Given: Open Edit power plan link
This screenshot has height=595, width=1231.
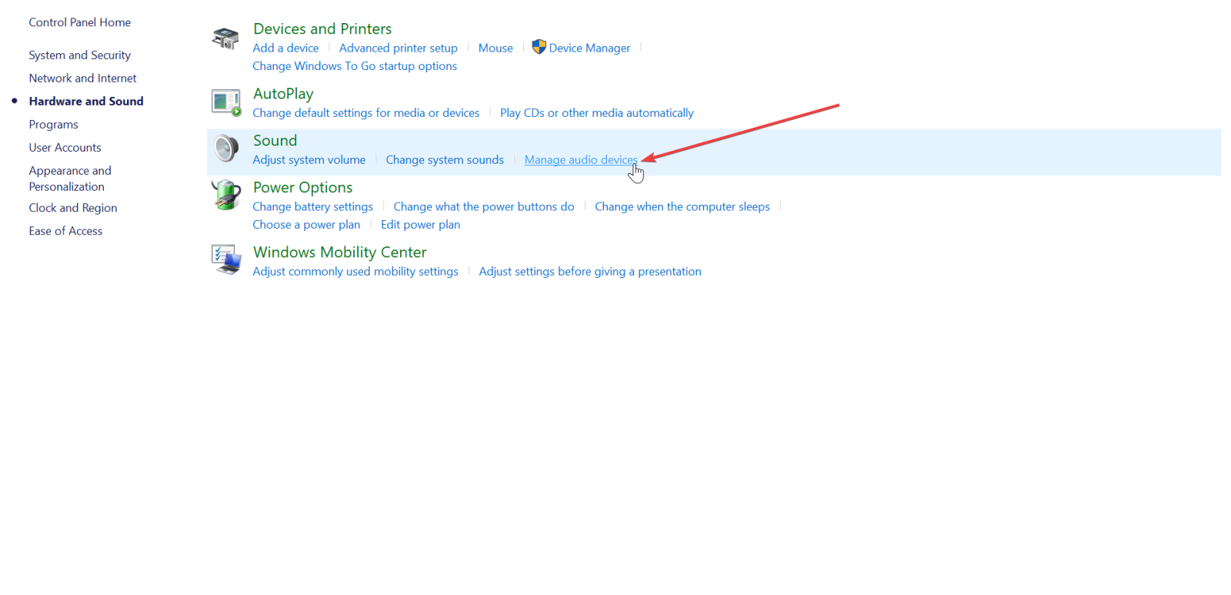Looking at the screenshot, I should [x=420, y=225].
